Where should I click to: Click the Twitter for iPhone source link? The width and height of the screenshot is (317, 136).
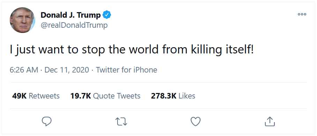(127, 70)
